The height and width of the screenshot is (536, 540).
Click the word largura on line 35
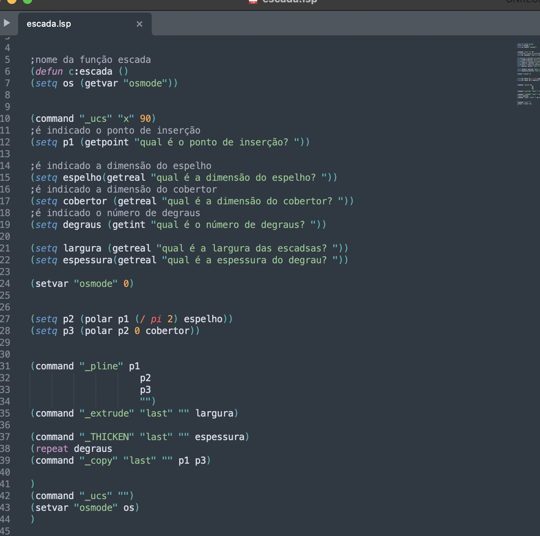pyautogui.click(x=215, y=413)
